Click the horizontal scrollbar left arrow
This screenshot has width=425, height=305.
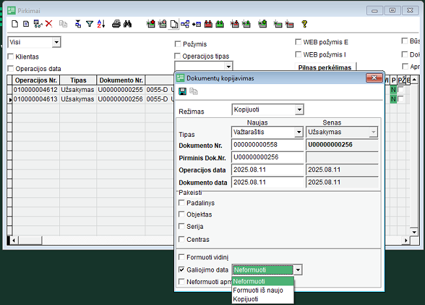14,240
